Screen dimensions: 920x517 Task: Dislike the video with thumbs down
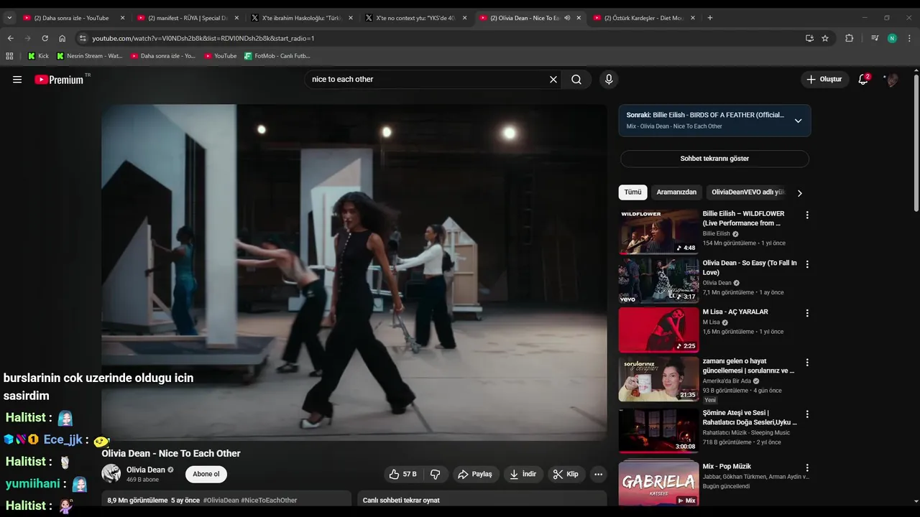pyautogui.click(x=436, y=474)
